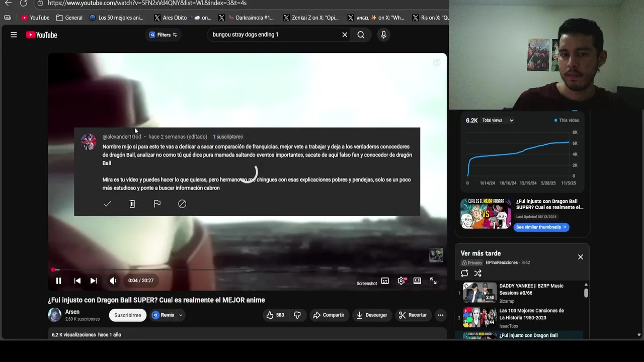Like the video with thumbs up 583
The image size is (644, 362).
tap(275, 315)
